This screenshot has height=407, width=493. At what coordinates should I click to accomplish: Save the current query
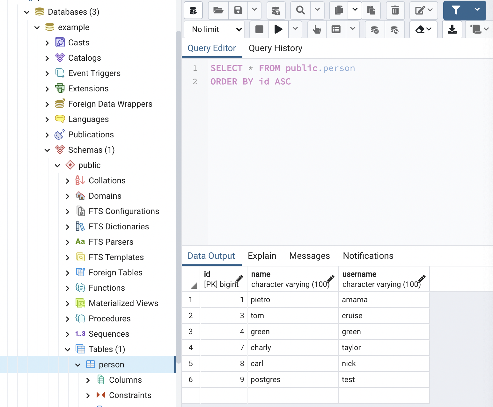click(237, 10)
